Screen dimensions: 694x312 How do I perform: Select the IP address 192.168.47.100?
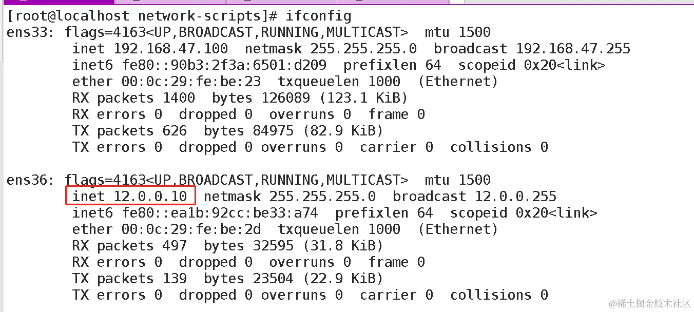click(171, 49)
